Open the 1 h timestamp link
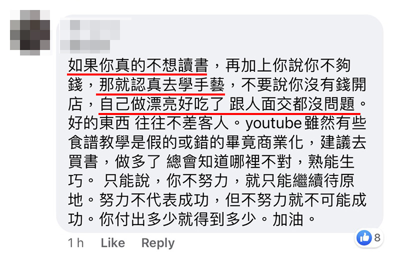The height and width of the screenshot is (258, 400). (76, 242)
